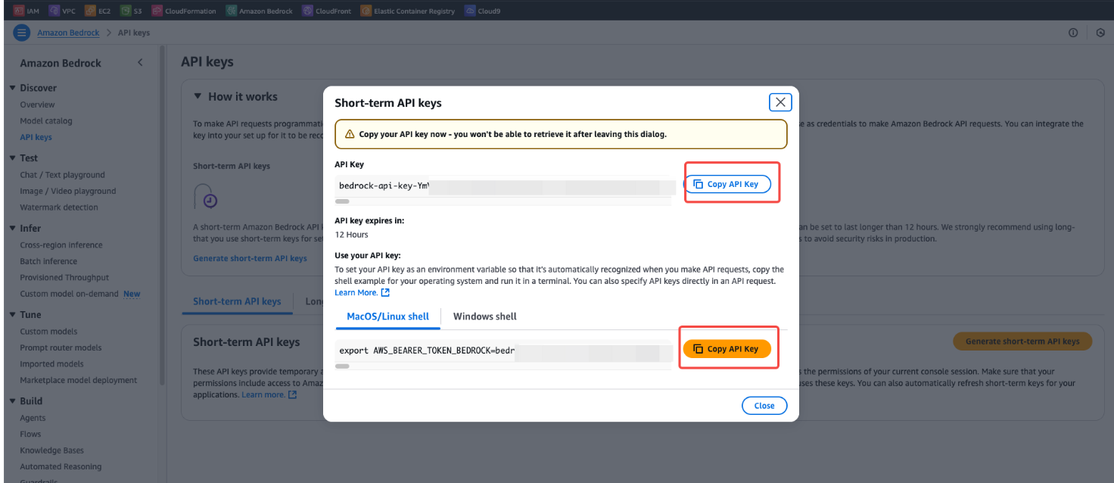Click the clock icon at top right
This screenshot has width=1114, height=483.
pos(1100,33)
